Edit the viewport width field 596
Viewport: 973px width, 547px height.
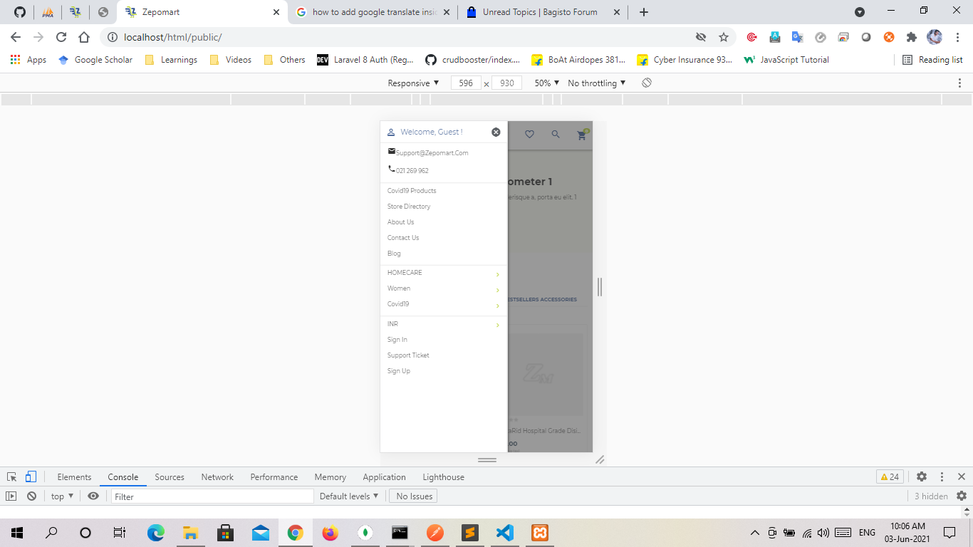point(466,83)
